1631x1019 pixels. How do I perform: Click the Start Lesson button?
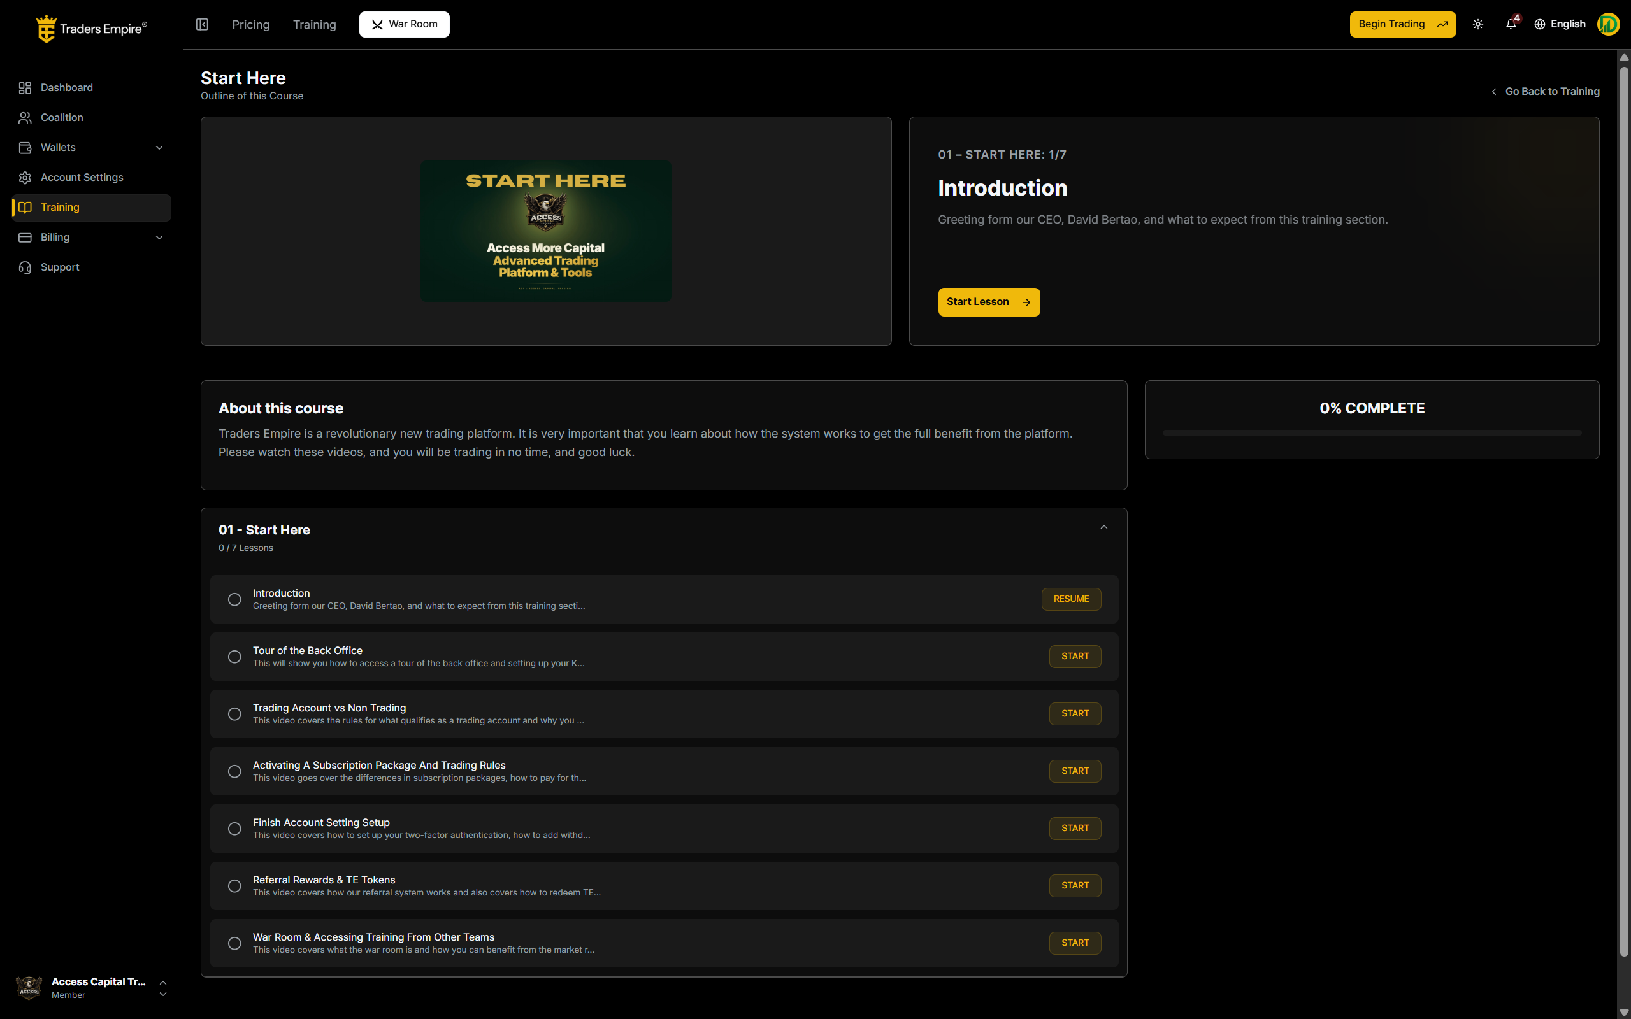tap(989, 302)
